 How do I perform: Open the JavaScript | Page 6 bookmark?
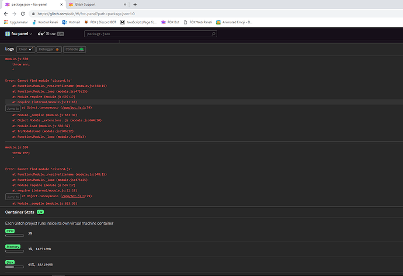(x=138, y=22)
